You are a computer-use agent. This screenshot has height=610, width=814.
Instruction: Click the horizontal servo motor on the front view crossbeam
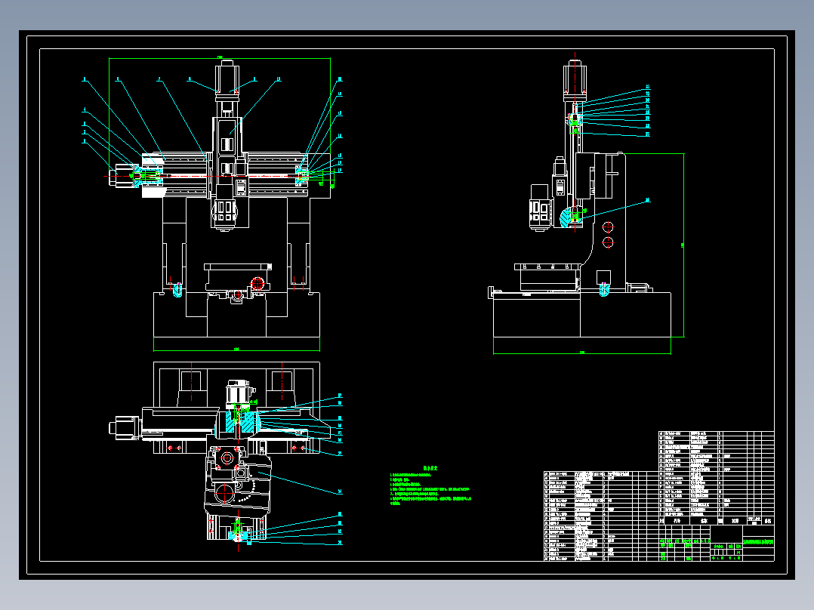[x=122, y=175]
